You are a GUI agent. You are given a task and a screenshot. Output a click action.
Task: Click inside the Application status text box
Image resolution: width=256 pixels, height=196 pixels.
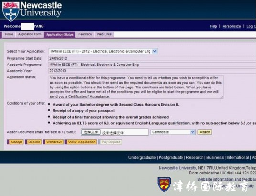[136, 87]
